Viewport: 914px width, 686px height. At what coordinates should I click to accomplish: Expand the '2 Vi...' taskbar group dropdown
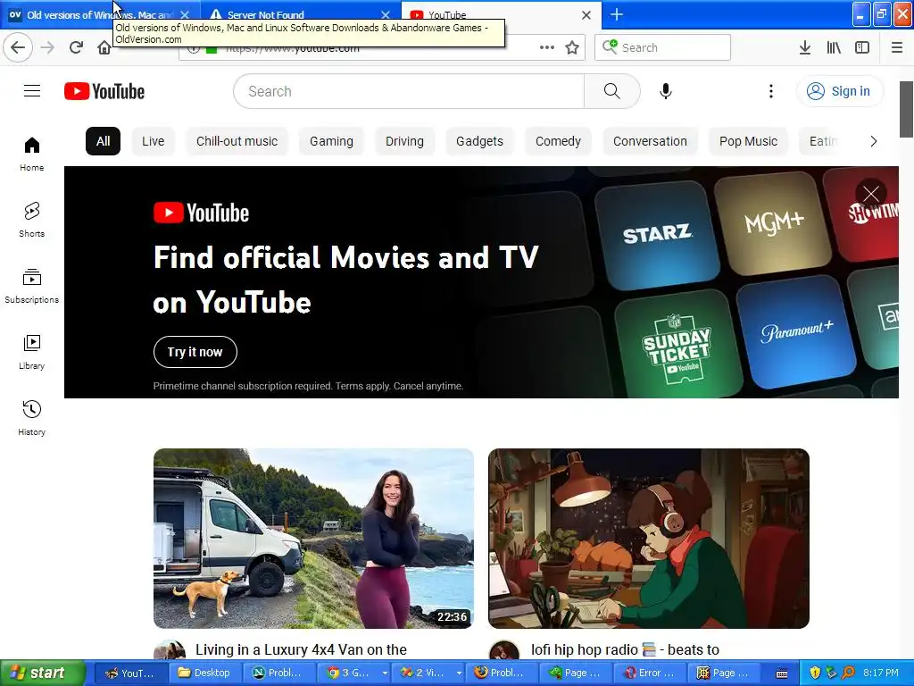(x=459, y=673)
